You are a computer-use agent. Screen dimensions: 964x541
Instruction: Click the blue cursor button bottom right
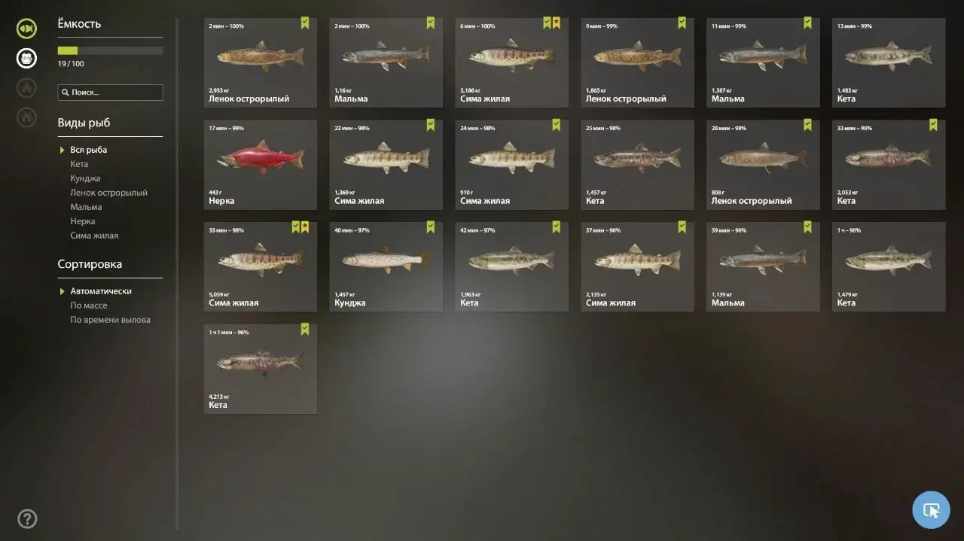(931, 510)
